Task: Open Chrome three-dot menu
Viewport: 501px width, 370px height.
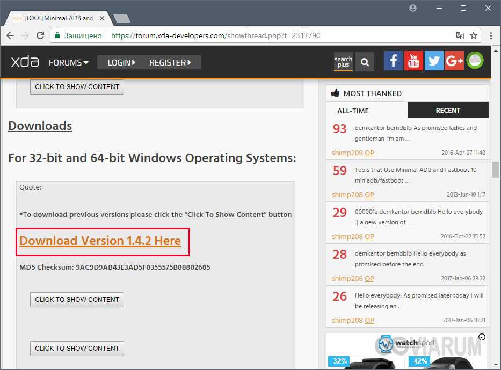Action: pyautogui.click(x=491, y=35)
